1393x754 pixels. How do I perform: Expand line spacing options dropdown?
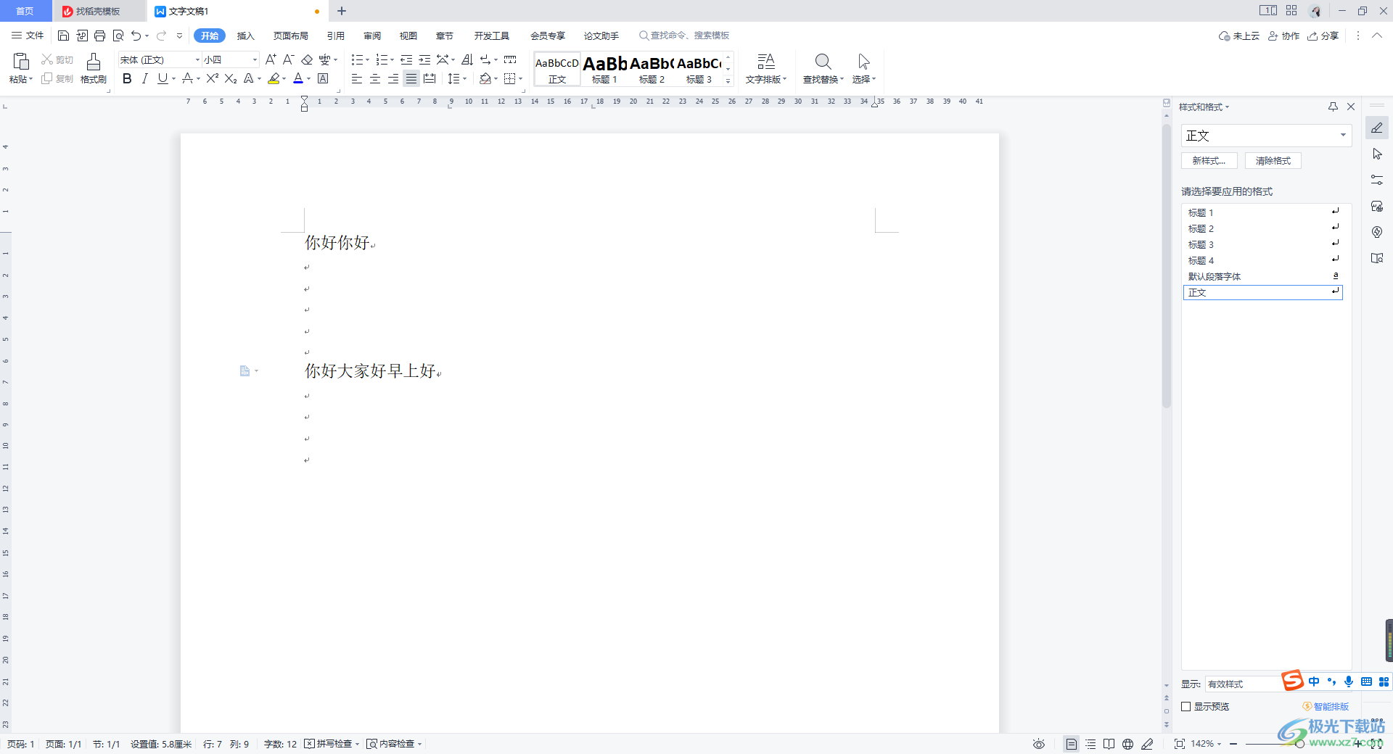(x=465, y=79)
